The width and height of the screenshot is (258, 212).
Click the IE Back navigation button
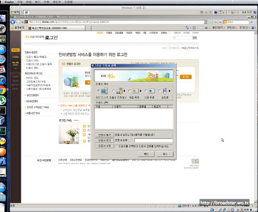13,22
